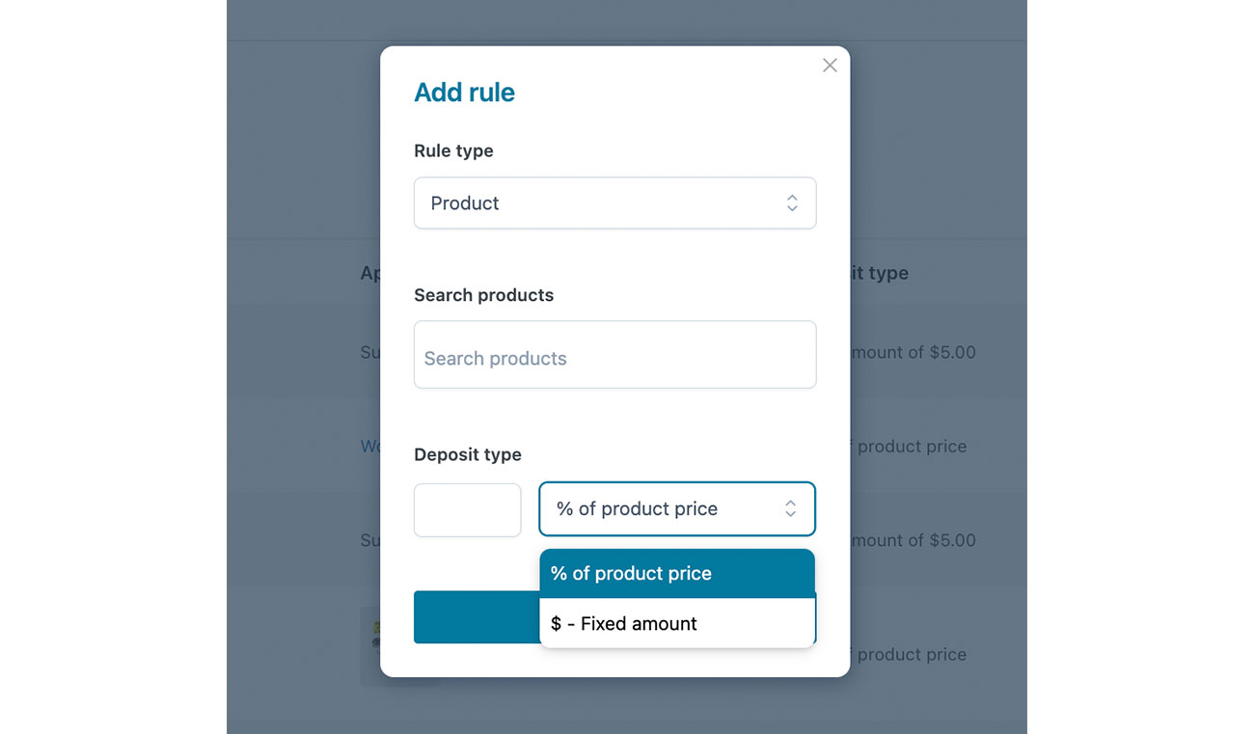Image resolution: width=1254 pixels, height=734 pixels.
Task: Click the partially hidden type column header
Action: pyautogui.click(x=880, y=273)
